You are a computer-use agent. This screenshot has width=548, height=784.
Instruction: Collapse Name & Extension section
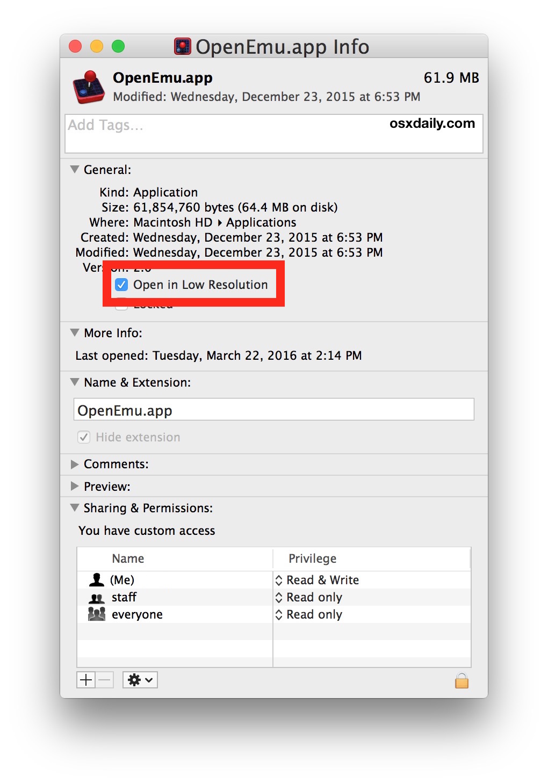pyautogui.click(x=75, y=382)
